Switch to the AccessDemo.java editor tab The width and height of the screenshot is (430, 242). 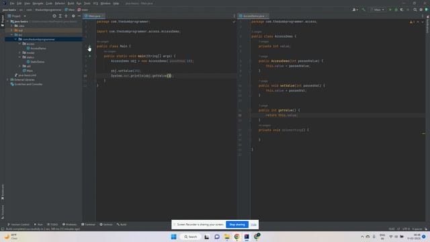[253, 16]
